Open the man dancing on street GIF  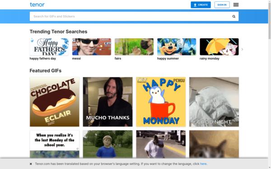pos(161,144)
